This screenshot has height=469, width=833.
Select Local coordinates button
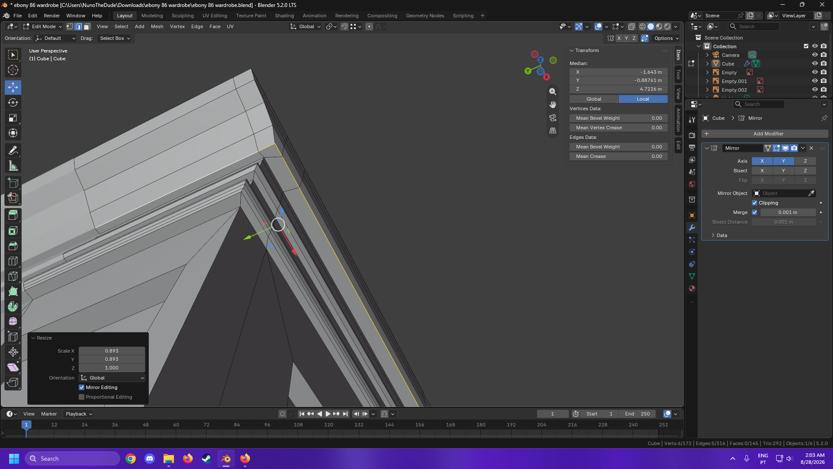tap(643, 99)
